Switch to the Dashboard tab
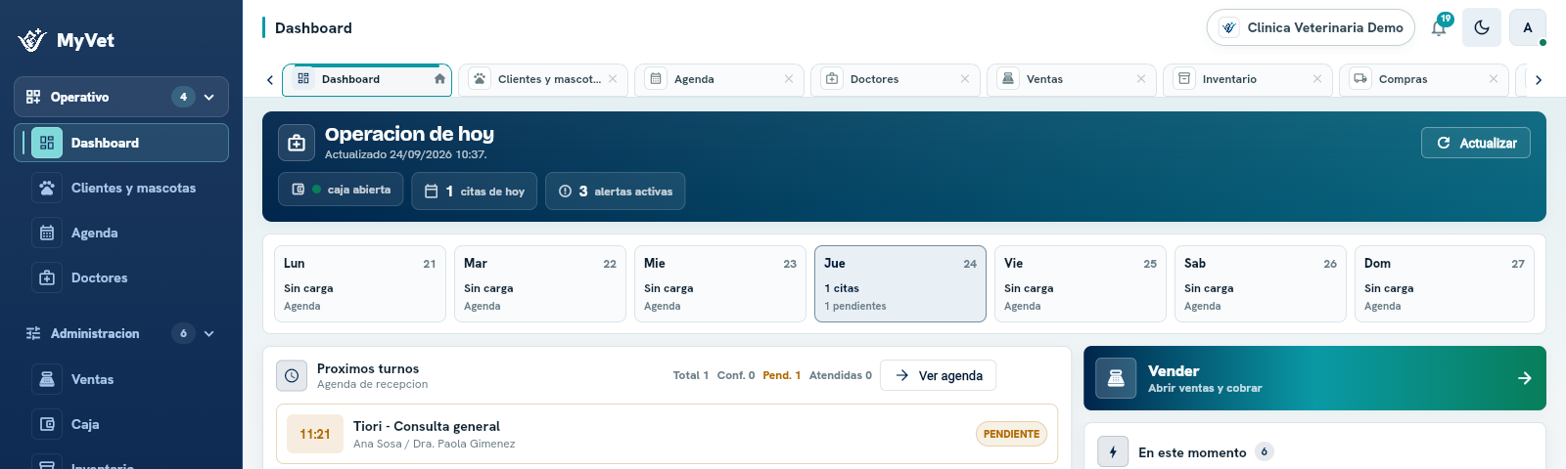The image size is (1566, 469). [367, 80]
